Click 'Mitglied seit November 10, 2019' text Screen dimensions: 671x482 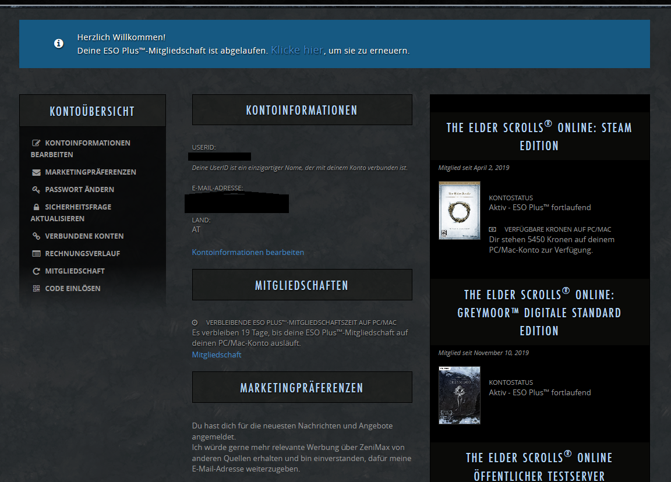[x=483, y=353]
